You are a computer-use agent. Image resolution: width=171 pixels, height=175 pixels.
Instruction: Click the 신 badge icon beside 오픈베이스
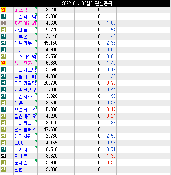[x=3, y=110]
